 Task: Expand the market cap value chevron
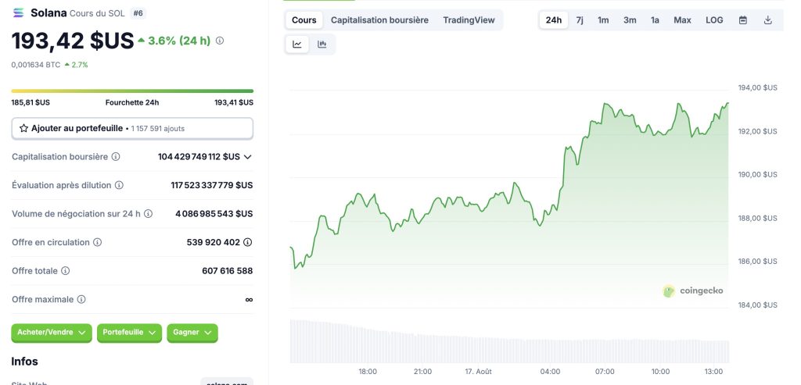248,157
